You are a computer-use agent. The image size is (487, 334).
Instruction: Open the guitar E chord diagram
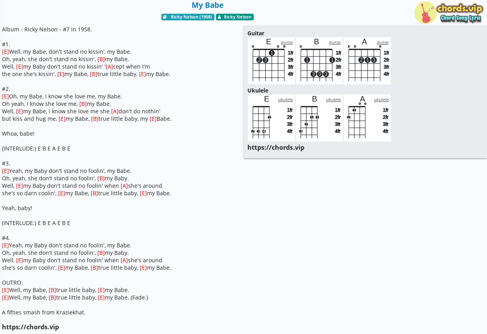271,61
